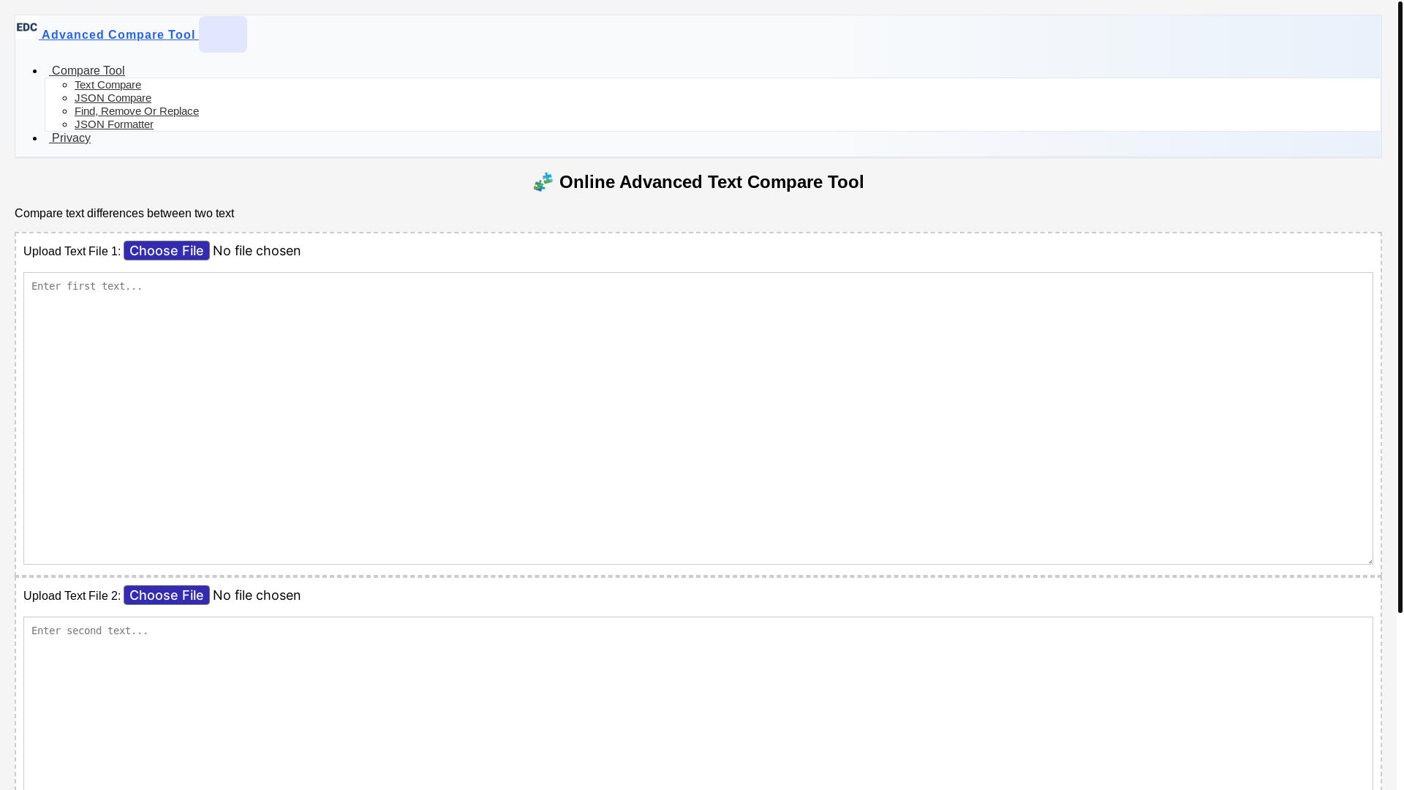This screenshot has height=790, width=1404.
Task: Click the first textarea resize handle
Action: pyautogui.click(x=1368, y=560)
